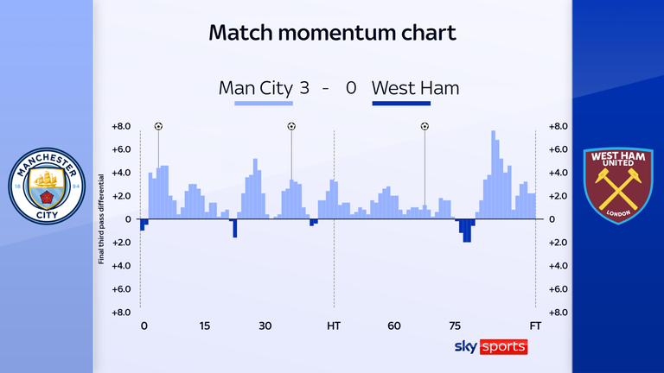The height and width of the screenshot is (373, 664).
Task: Select the 15 minute axis label
Action: coord(204,326)
